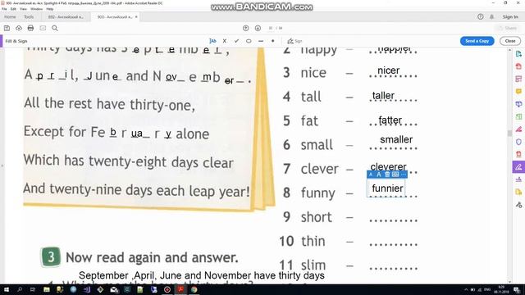Select the line tool in Fill & Sign

coord(261,41)
